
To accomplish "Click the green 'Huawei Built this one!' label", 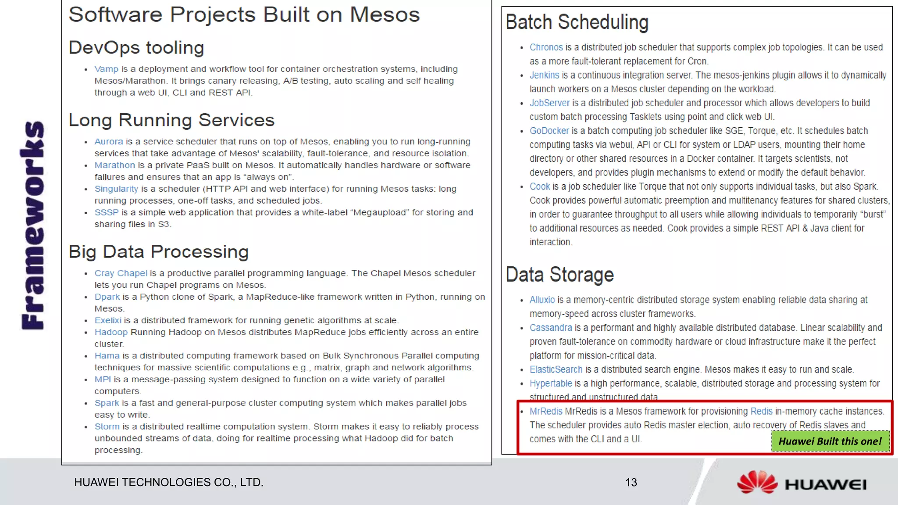I will pyautogui.click(x=830, y=441).
